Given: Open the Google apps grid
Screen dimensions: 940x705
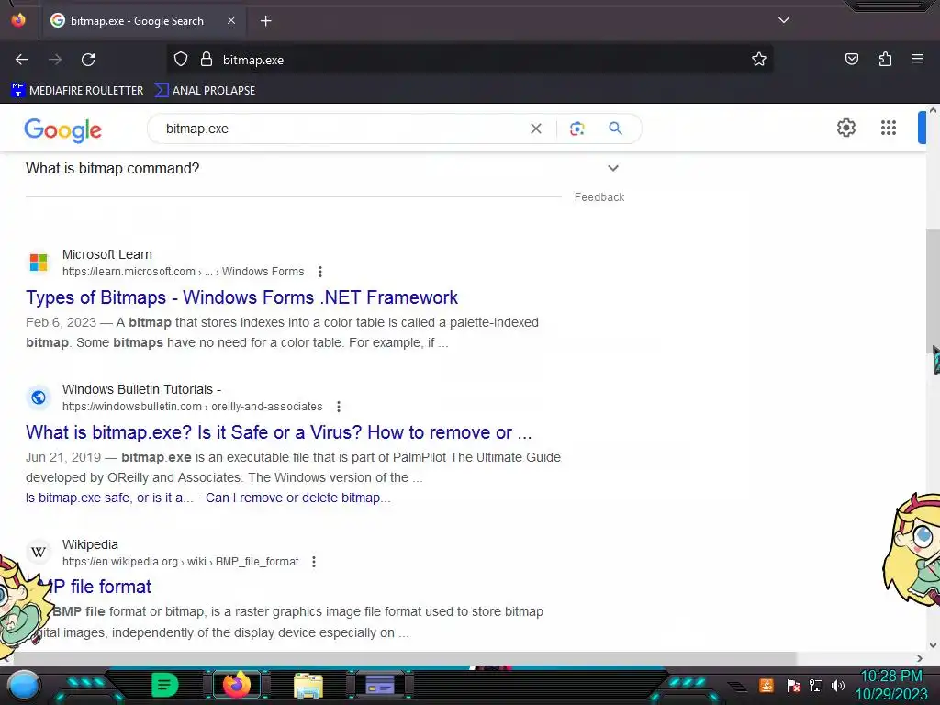Looking at the screenshot, I should coord(889,128).
